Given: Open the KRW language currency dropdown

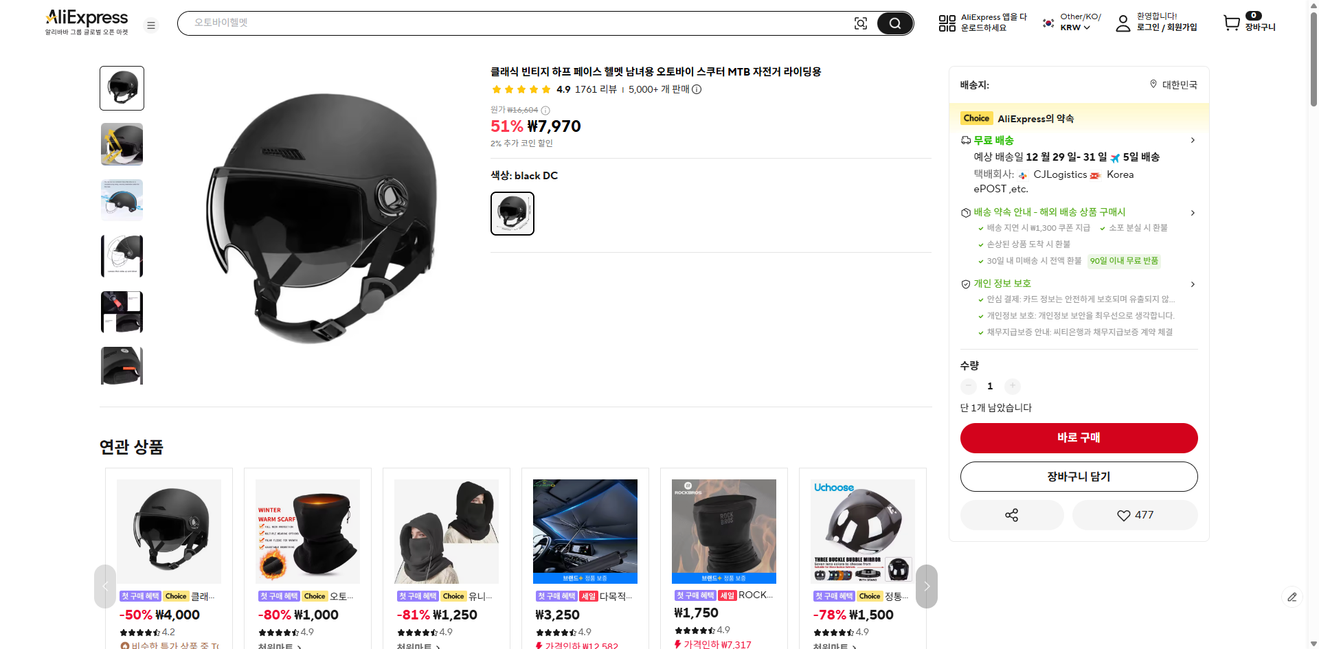Looking at the screenshot, I should [1074, 27].
